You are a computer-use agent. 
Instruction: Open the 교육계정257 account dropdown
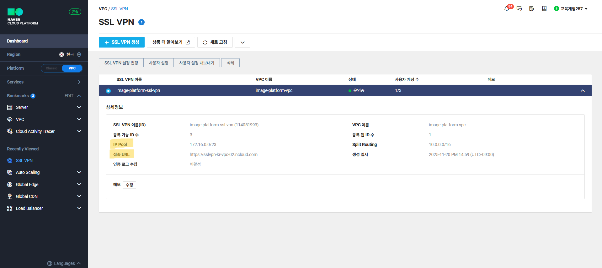tap(571, 9)
